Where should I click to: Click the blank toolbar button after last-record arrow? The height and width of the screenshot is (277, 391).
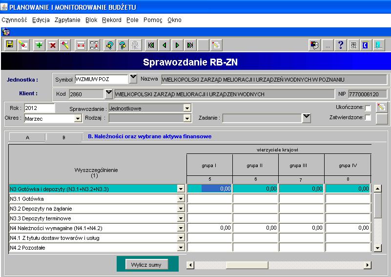[x=203, y=45]
